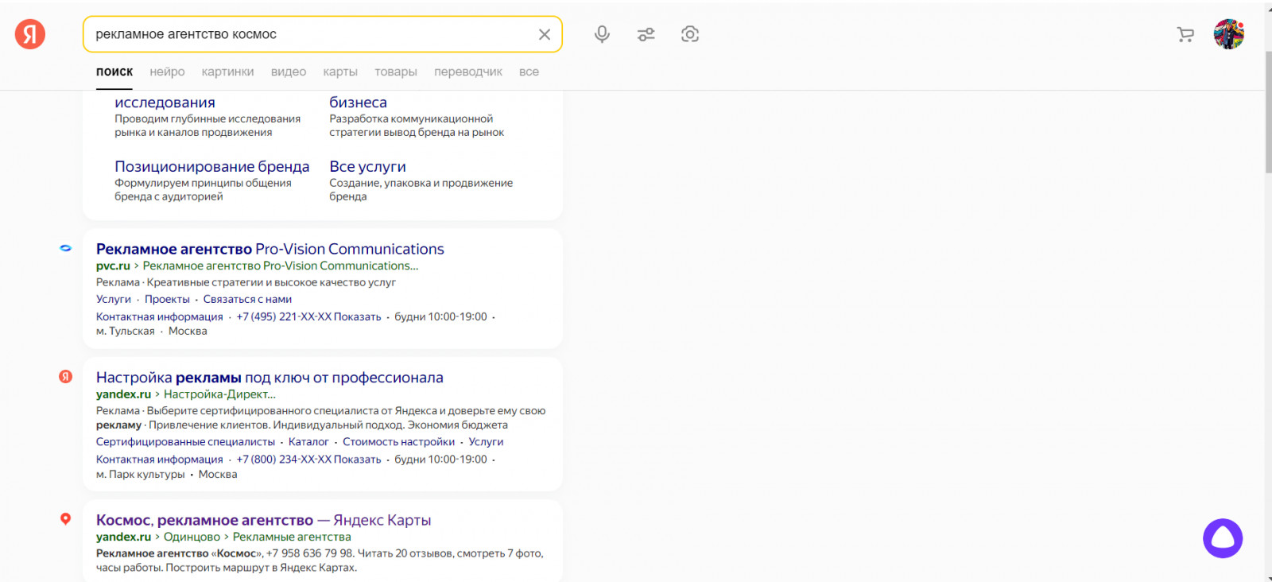Start voice search with microphone icon
Screen dimensions: 1272x582
pyautogui.click(x=602, y=34)
